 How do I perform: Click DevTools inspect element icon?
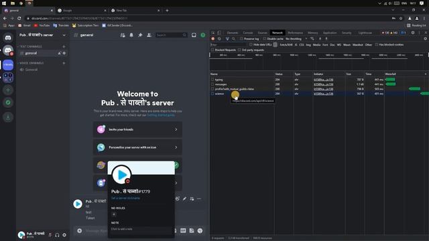tap(213, 33)
